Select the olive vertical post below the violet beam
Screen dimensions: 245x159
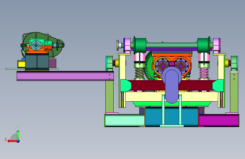(110, 96)
